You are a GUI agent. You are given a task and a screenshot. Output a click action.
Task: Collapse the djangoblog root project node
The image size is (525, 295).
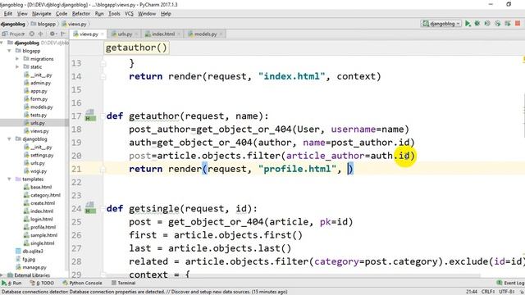(2, 43)
